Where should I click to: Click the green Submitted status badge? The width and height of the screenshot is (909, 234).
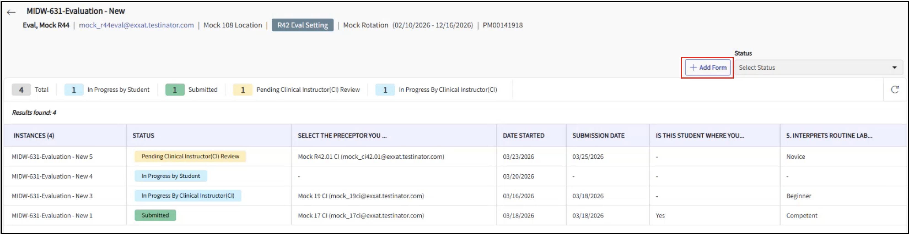pyautogui.click(x=155, y=215)
